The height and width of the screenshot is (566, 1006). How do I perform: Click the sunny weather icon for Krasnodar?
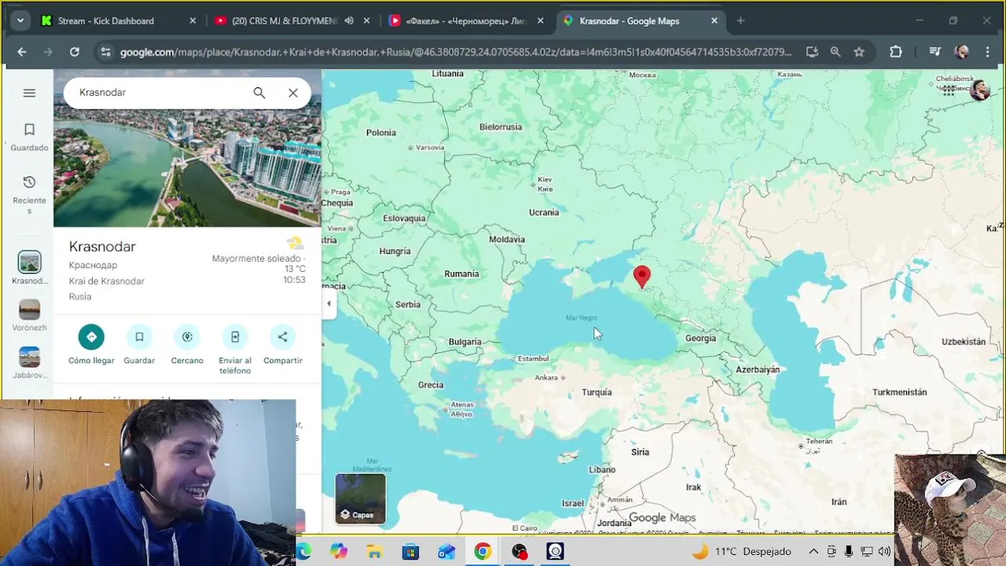295,243
